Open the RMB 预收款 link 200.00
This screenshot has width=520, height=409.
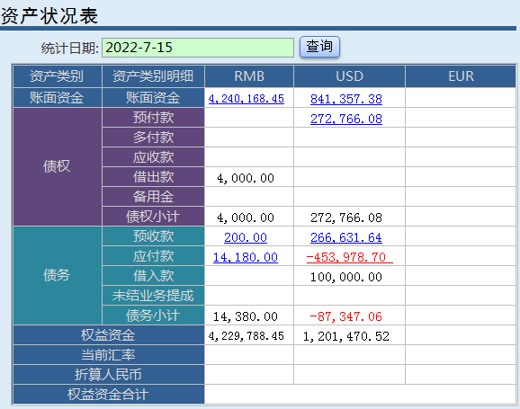[246, 237]
